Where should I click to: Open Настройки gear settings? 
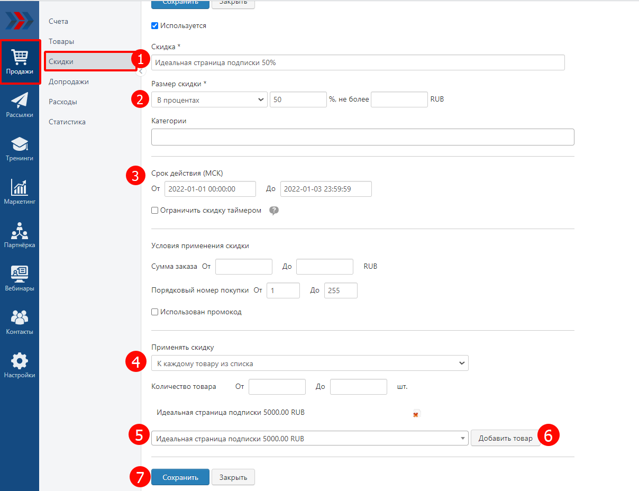20,366
